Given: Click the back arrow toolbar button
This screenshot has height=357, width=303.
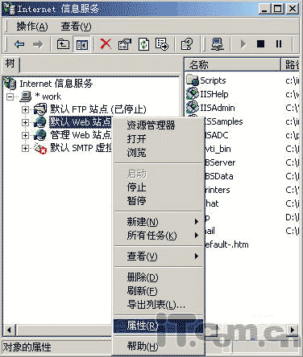Looking at the screenshot, I should (19, 44).
